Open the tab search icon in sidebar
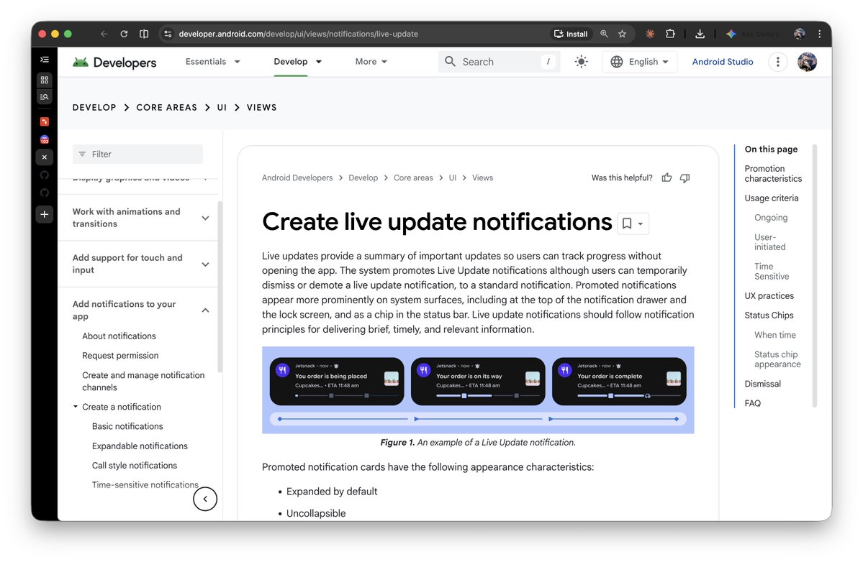Image resolution: width=863 pixels, height=562 pixels. [45, 97]
